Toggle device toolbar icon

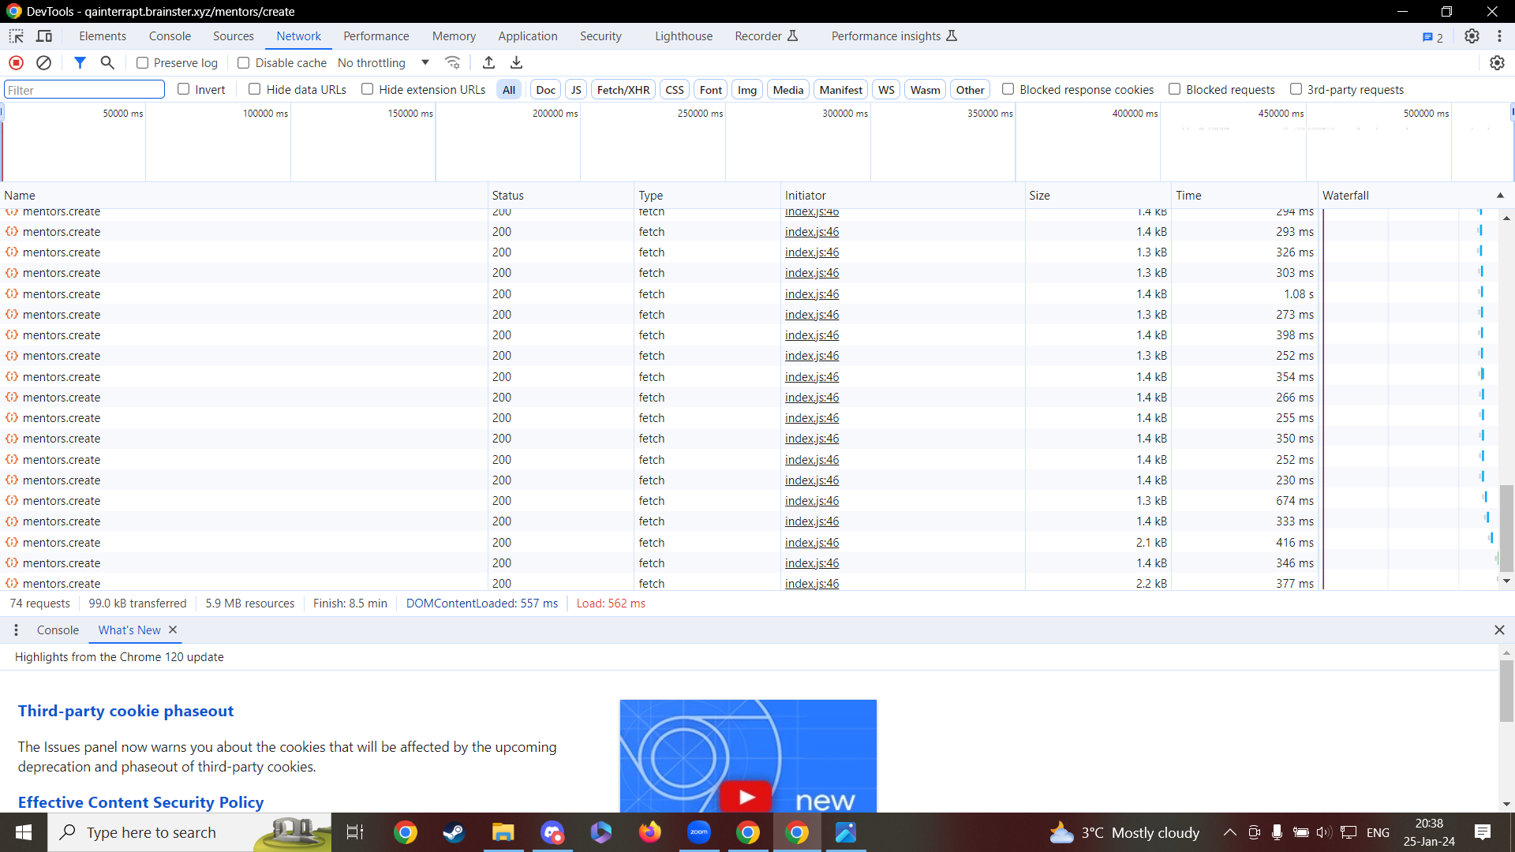coord(44,36)
